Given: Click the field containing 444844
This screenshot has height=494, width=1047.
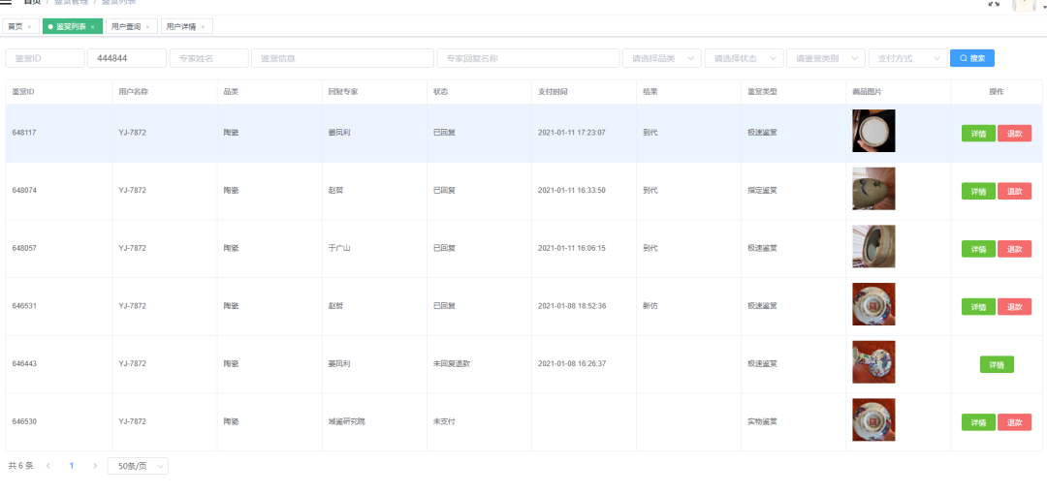Looking at the screenshot, I should coord(126,58).
